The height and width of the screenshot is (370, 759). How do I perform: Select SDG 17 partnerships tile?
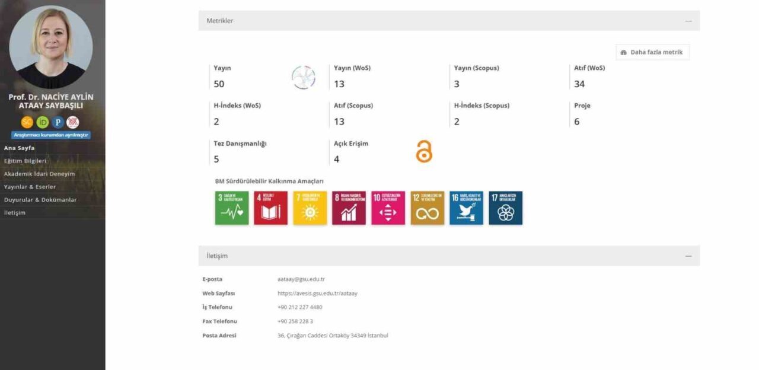(505, 208)
